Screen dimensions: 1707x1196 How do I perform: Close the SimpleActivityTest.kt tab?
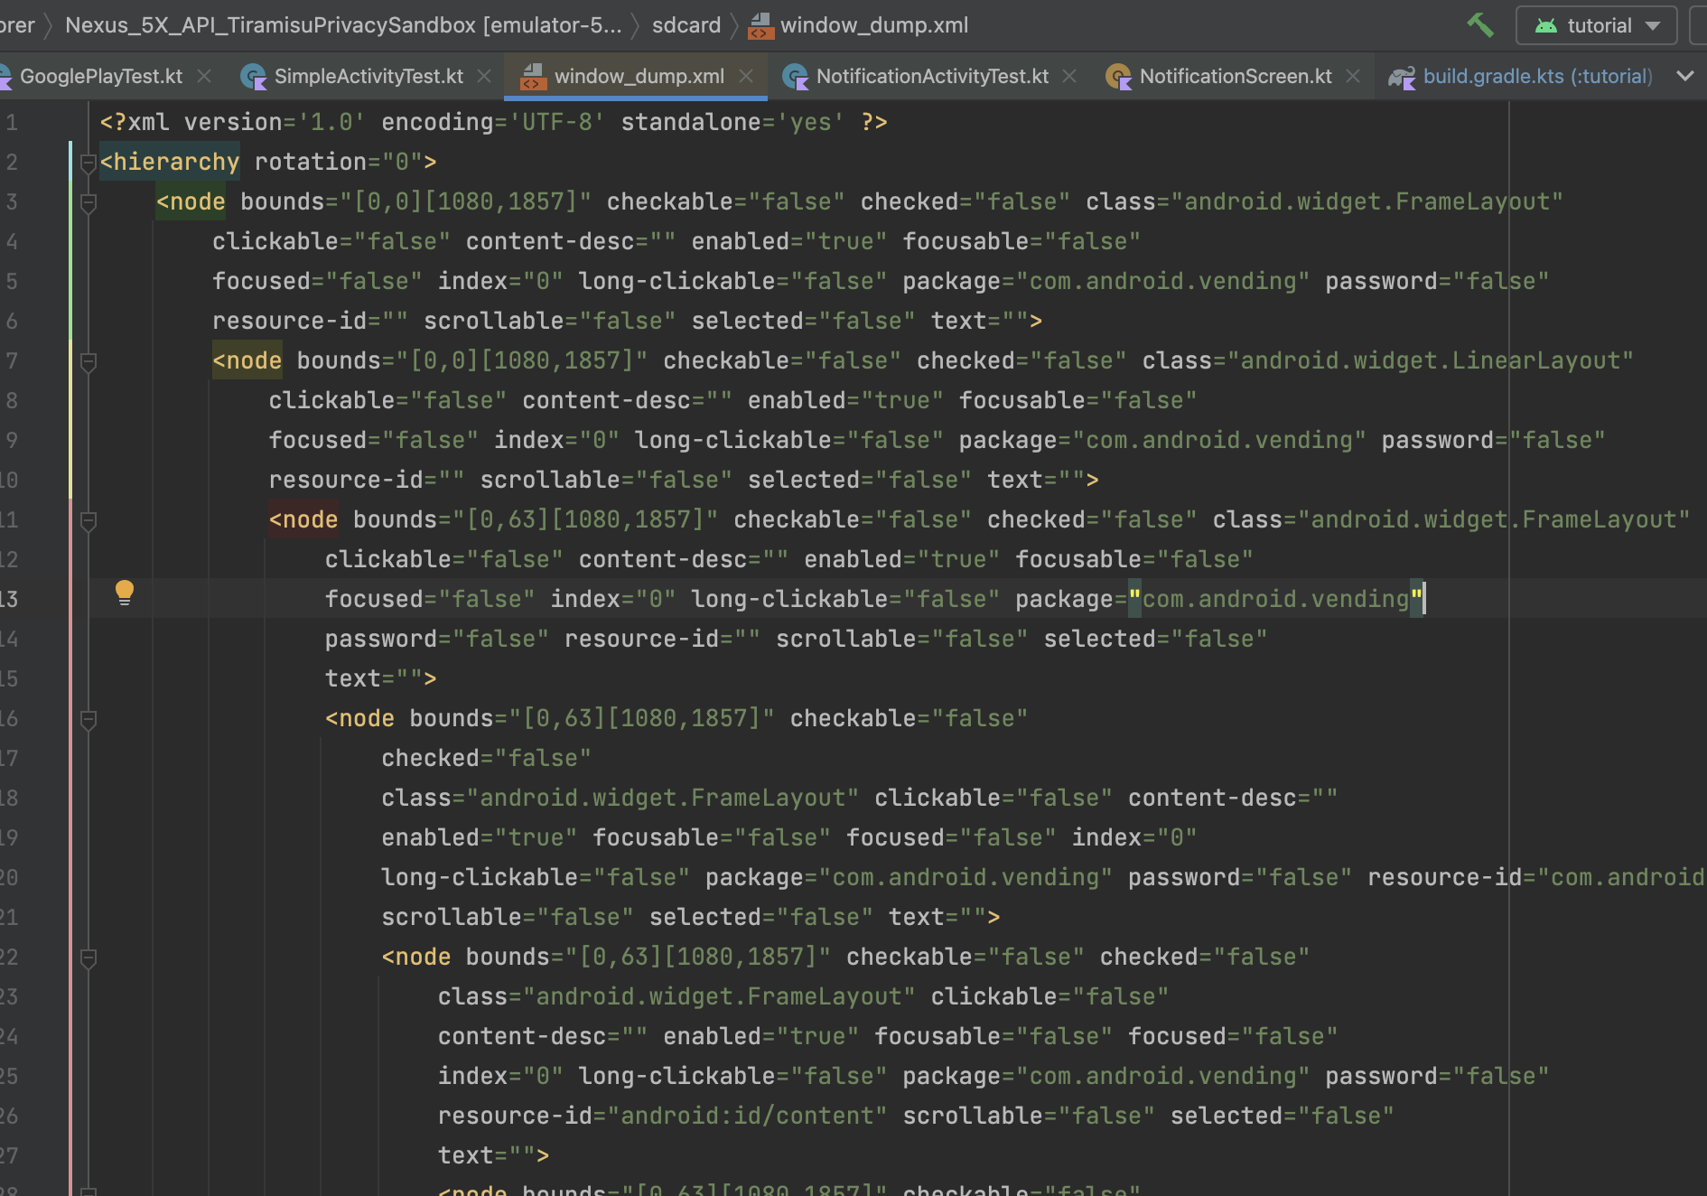485,77
